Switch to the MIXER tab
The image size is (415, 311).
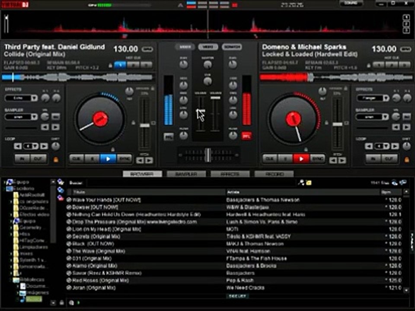click(185, 47)
